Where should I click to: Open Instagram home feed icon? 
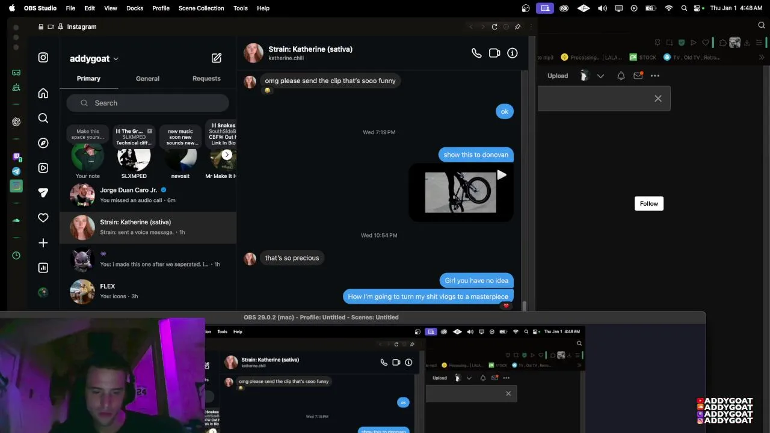[x=43, y=93]
